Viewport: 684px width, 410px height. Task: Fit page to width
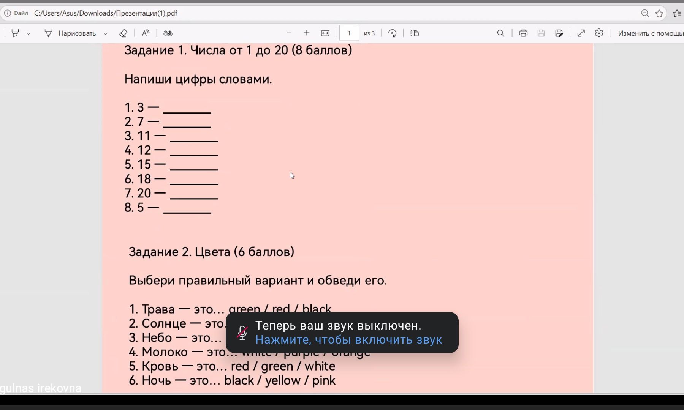tap(325, 33)
